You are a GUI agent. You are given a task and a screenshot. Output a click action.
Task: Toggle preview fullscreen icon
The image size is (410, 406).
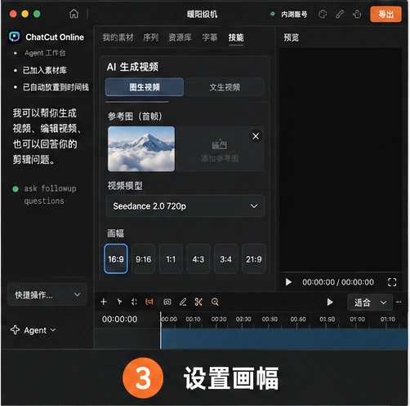(x=392, y=282)
